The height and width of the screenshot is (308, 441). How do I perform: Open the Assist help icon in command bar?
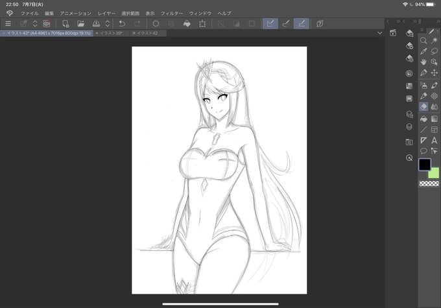(x=320, y=23)
